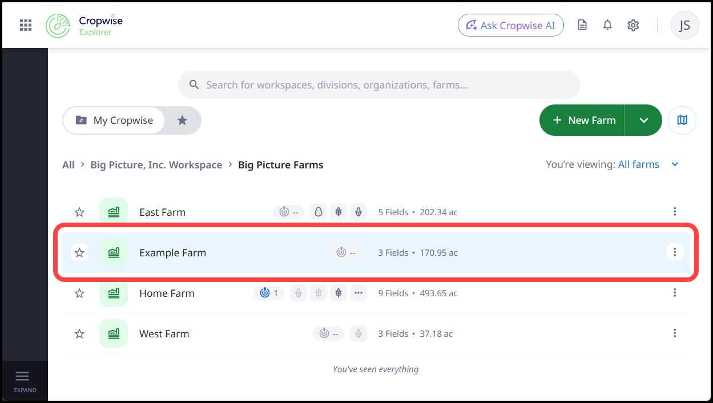Open Example Farm three-dot options menu
This screenshot has width=713, height=403.
[675, 252]
